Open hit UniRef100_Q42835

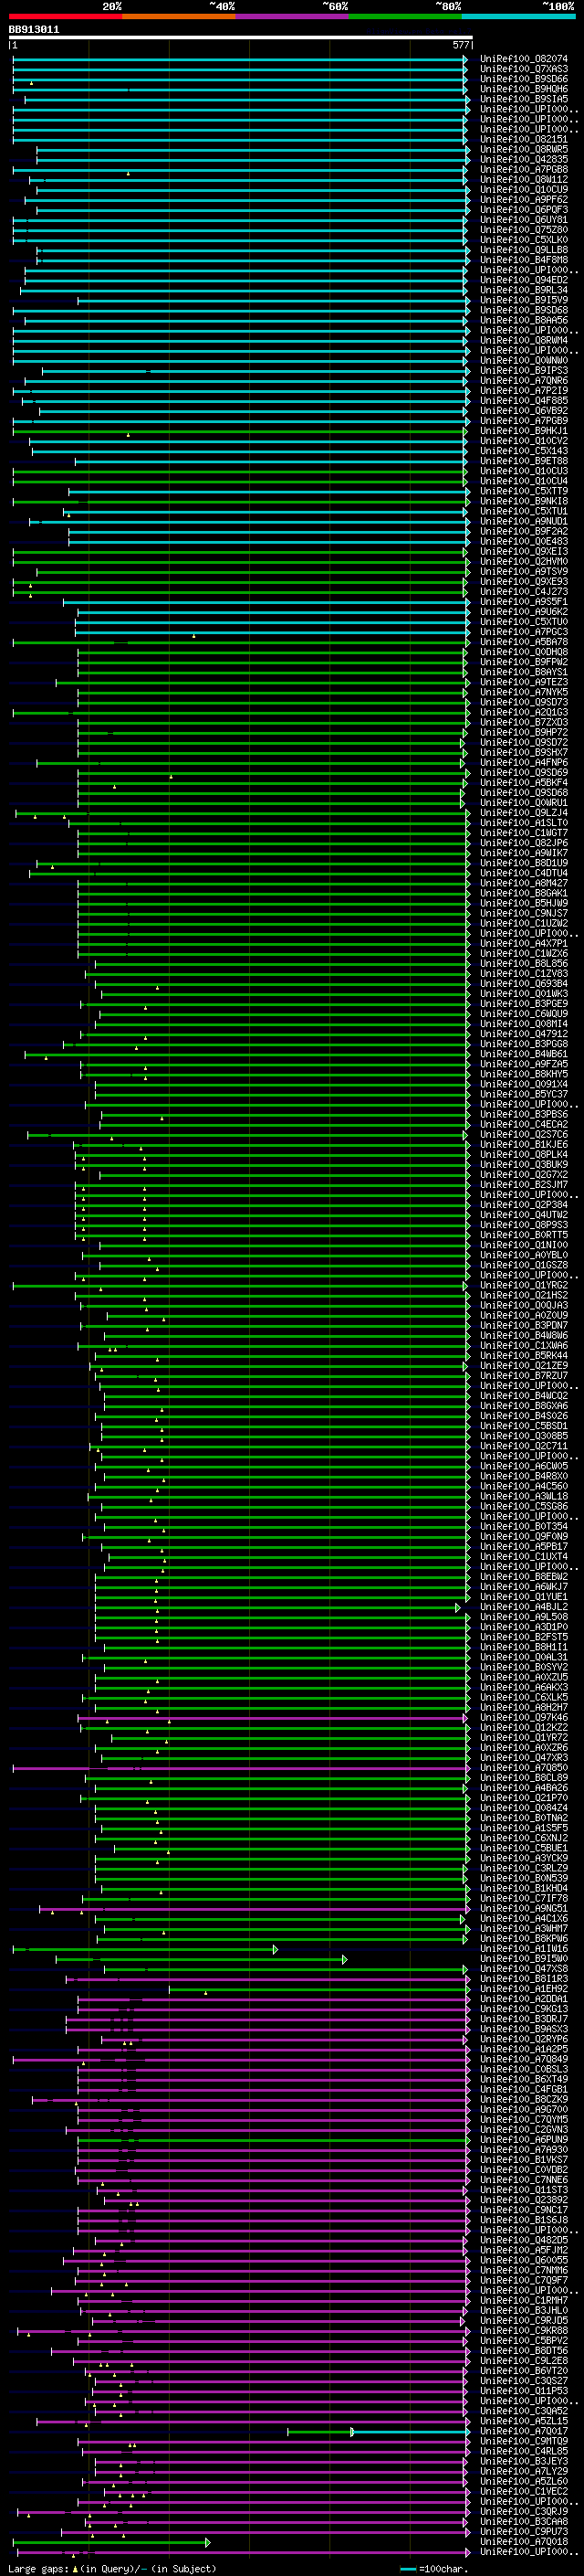524,160
